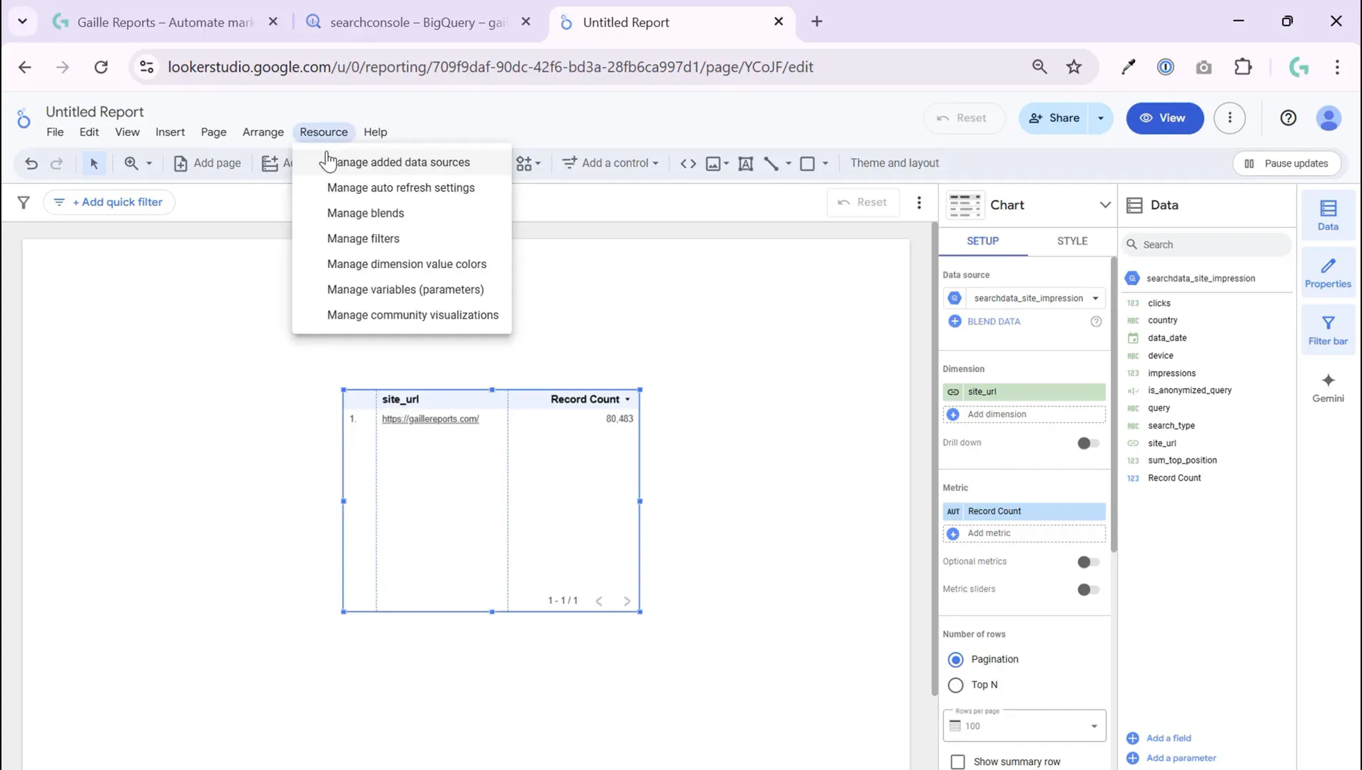Click the Search fields input
This screenshot has height=770, width=1362.
[x=1206, y=245]
